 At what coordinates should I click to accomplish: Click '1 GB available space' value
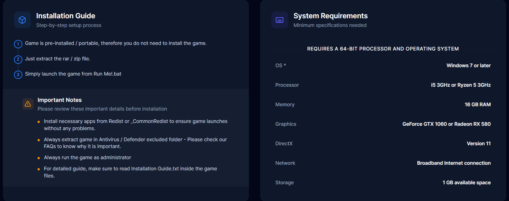click(x=466, y=183)
